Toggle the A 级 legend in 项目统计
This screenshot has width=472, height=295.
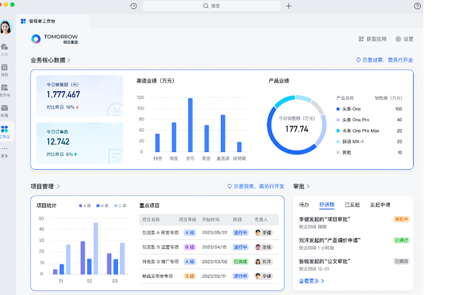[x=85, y=206]
